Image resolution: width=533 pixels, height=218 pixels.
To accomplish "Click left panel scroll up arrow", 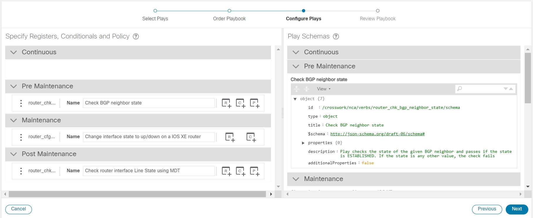I will (x=278, y=50).
